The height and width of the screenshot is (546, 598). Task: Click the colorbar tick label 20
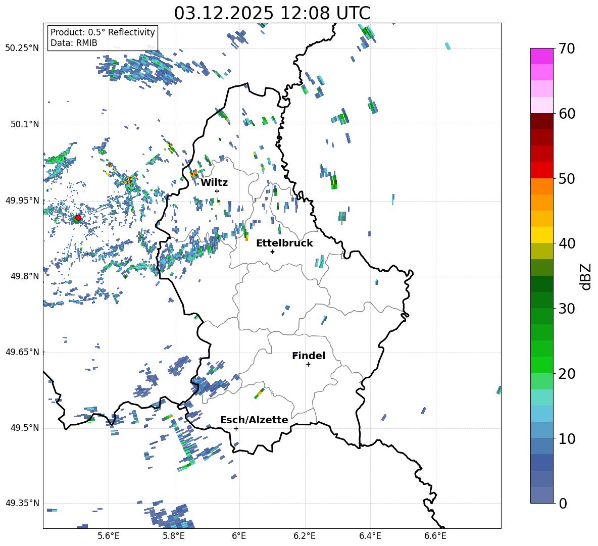[567, 373]
